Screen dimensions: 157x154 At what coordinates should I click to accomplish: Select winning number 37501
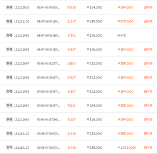(x=71, y=36)
